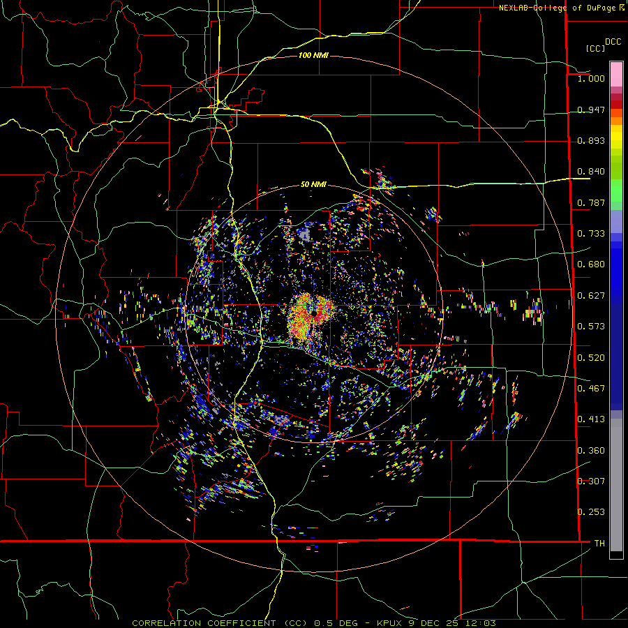628x628 pixels.
Task: Click the 0.733 scale value
Action: [x=591, y=234]
